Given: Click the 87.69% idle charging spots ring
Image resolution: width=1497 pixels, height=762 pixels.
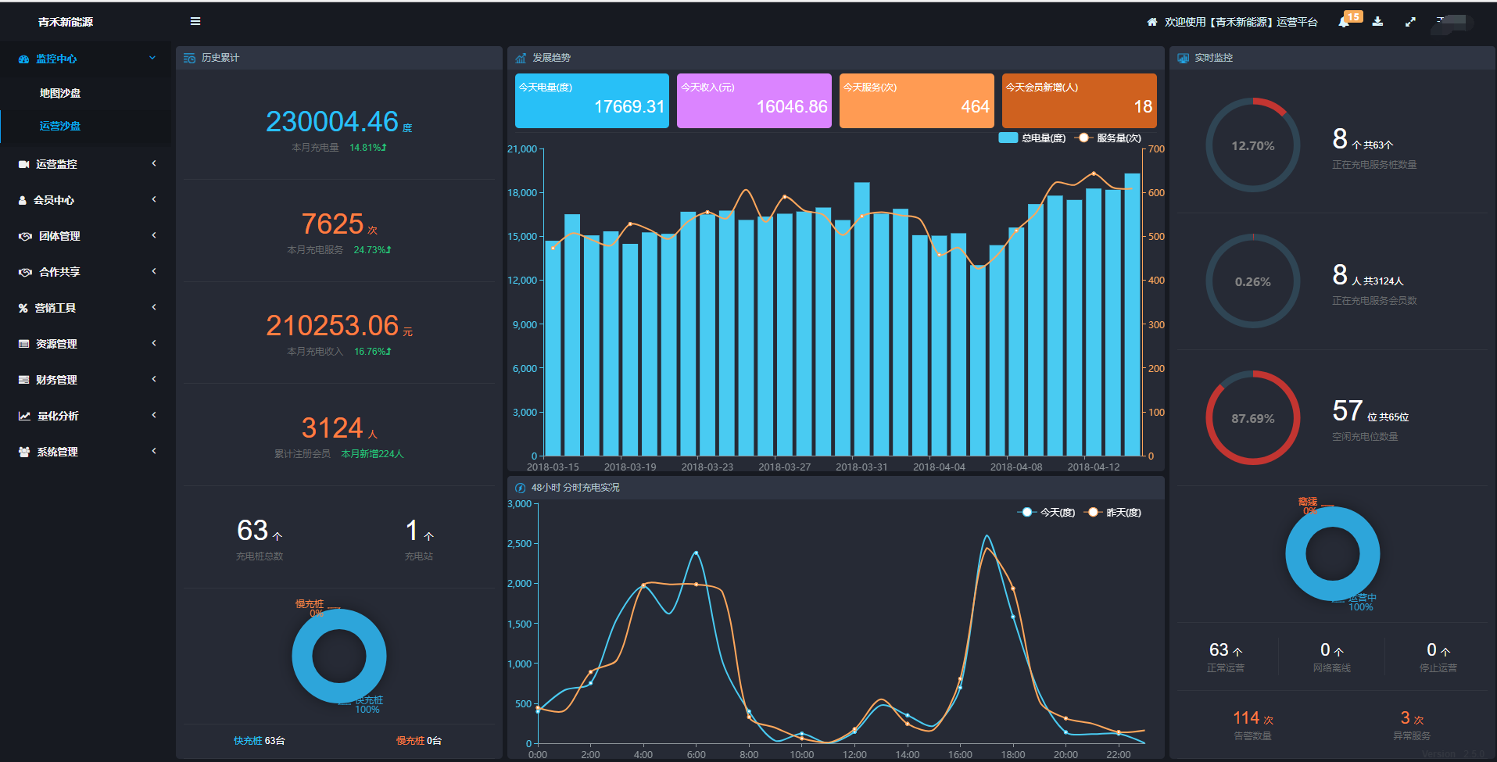Looking at the screenshot, I should click(1252, 418).
